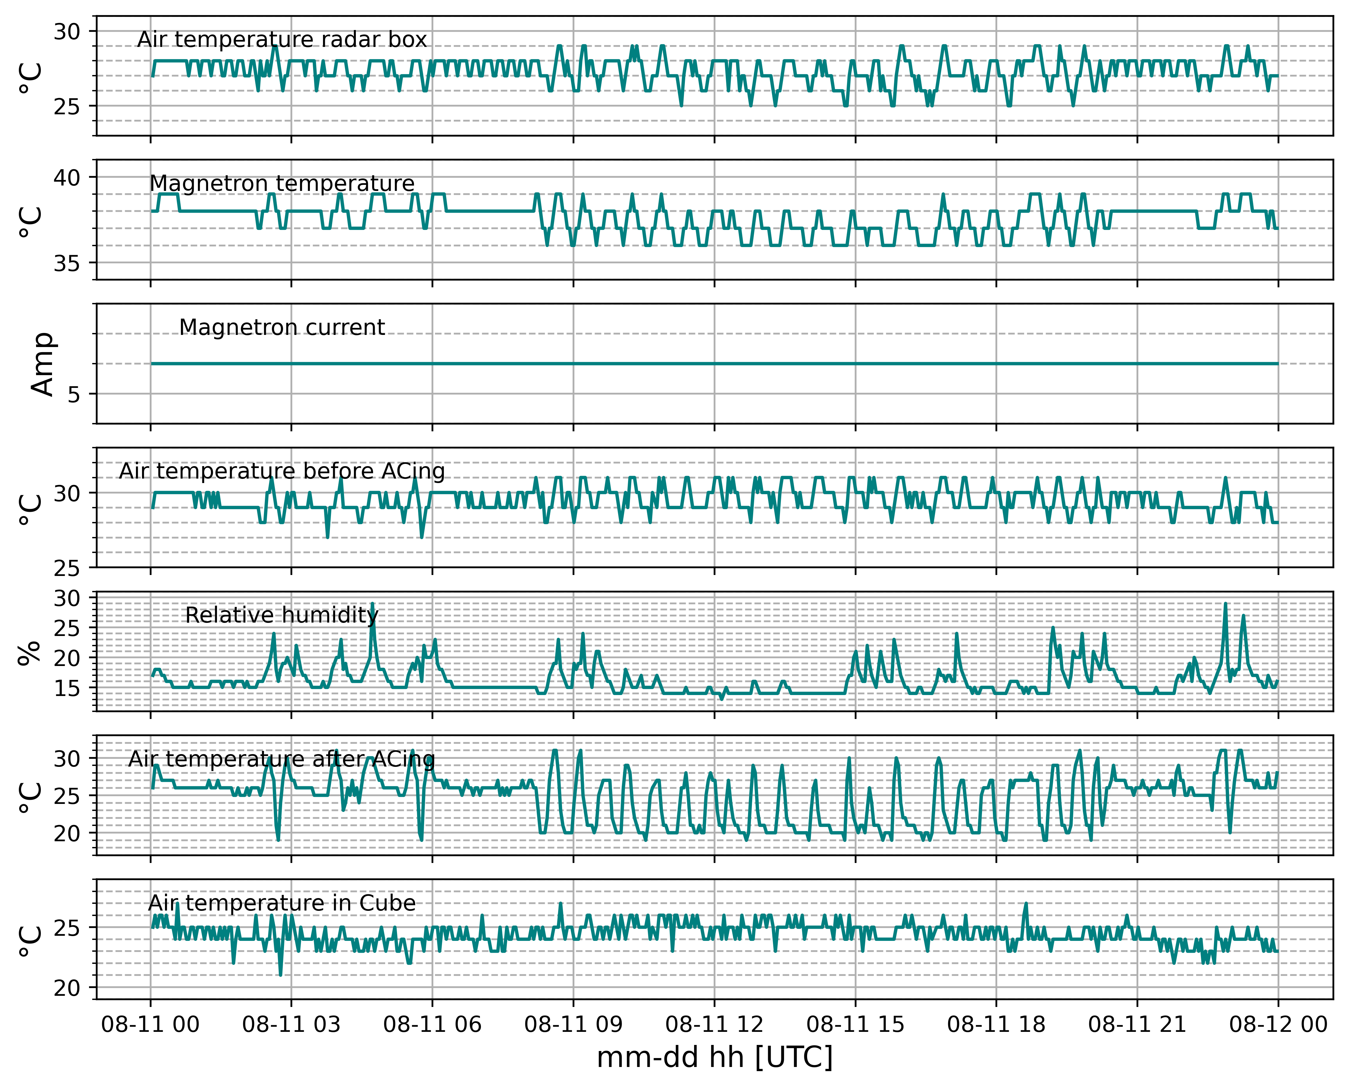This screenshot has width=1349, height=1089.
Task: Click the 'Relative humidity' subplot label
Action: click(281, 616)
